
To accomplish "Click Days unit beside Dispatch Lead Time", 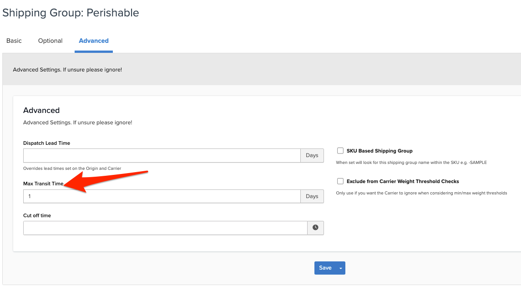I will pos(312,155).
